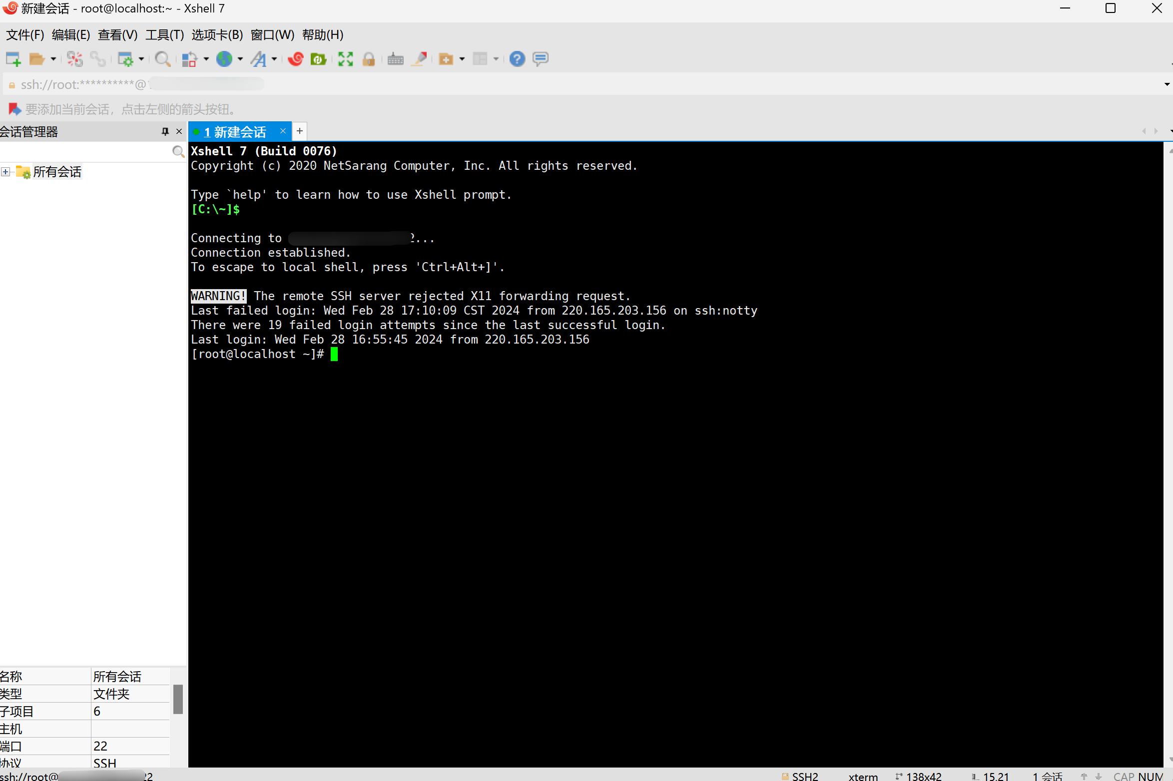1173x781 pixels.
Task: Click SSH2 in the status bar
Action: [805, 776]
